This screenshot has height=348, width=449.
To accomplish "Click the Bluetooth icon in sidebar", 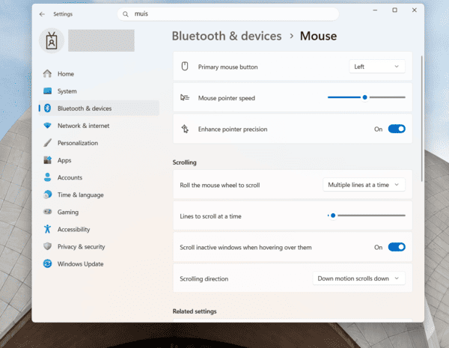I will click(x=48, y=109).
